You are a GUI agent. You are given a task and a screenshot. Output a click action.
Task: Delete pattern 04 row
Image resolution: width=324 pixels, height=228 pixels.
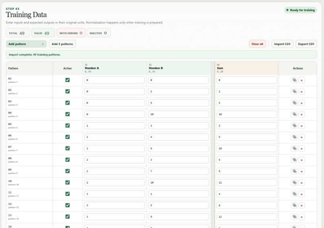301,114
